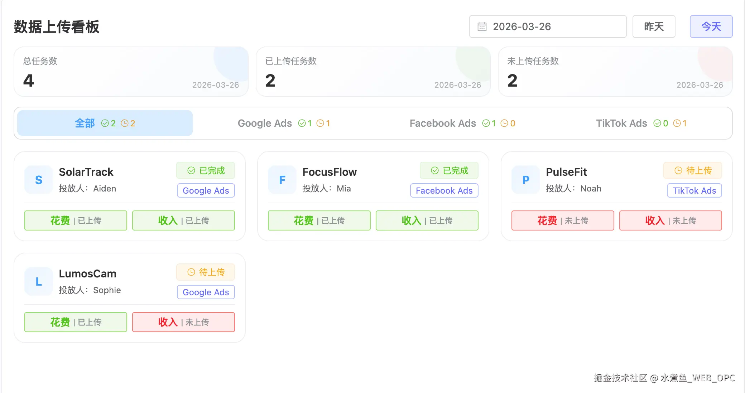Click LumosCam 收入 未上传 button
745x393 pixels.
(183, 322)
